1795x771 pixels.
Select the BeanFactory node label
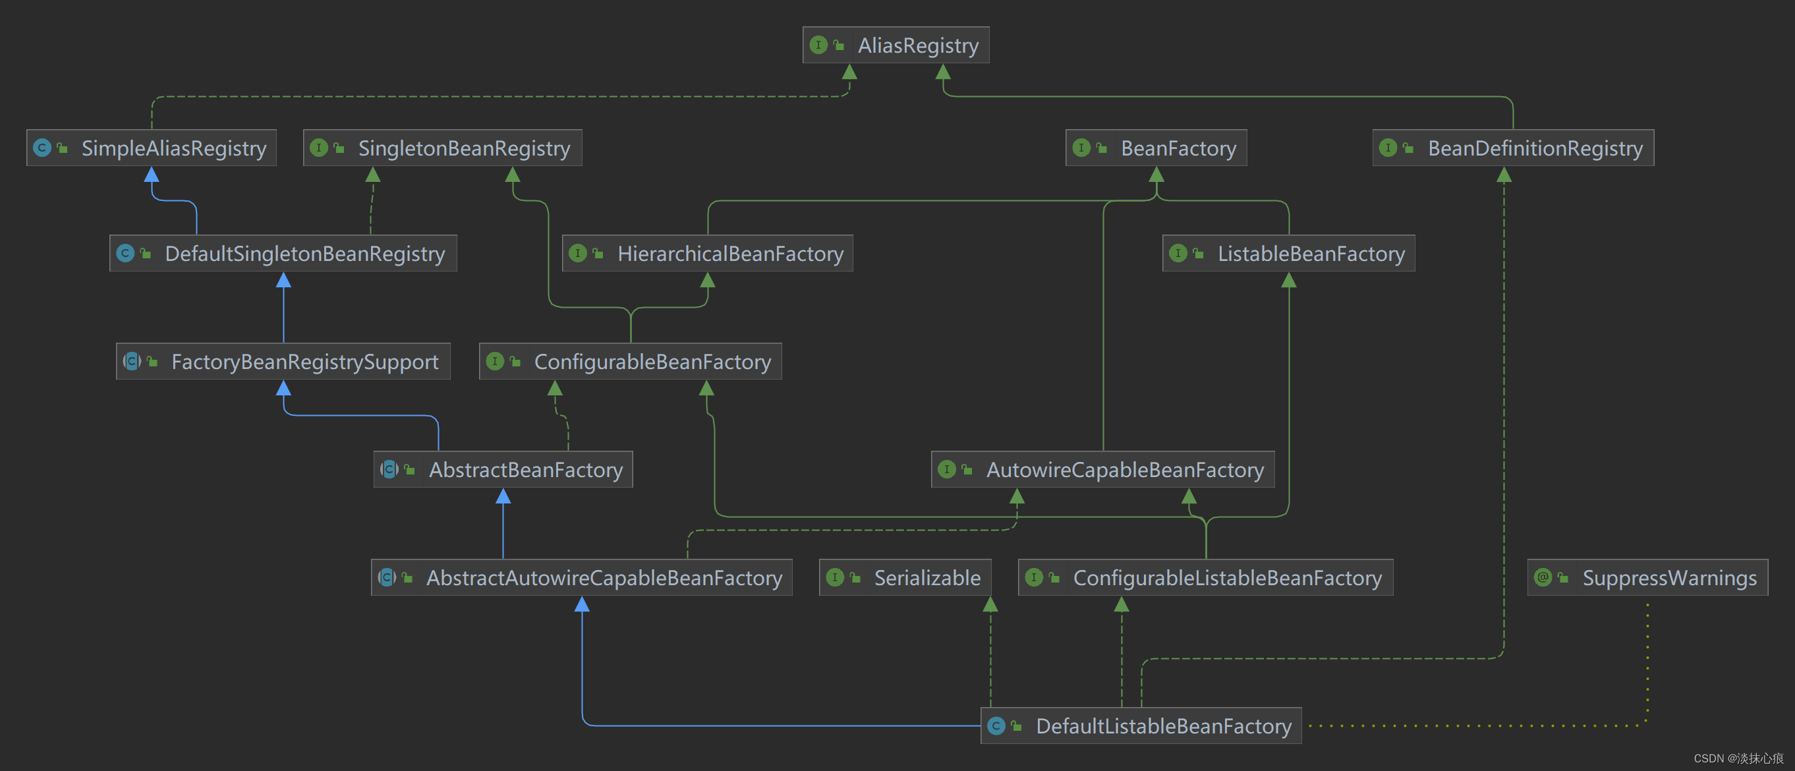[1178, 148]
